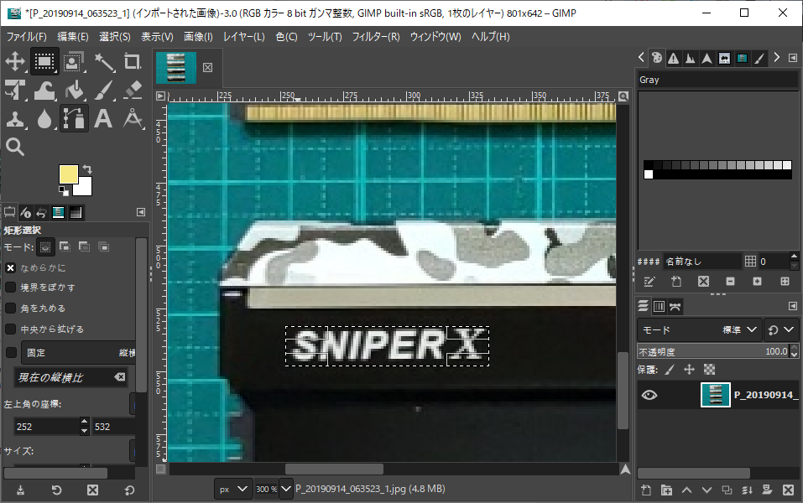Select the Crop tool

133,61
